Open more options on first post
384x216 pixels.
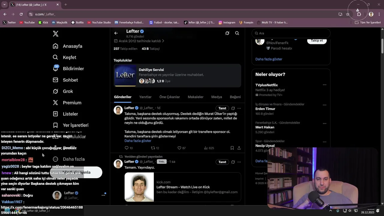[x=239, y=108]
